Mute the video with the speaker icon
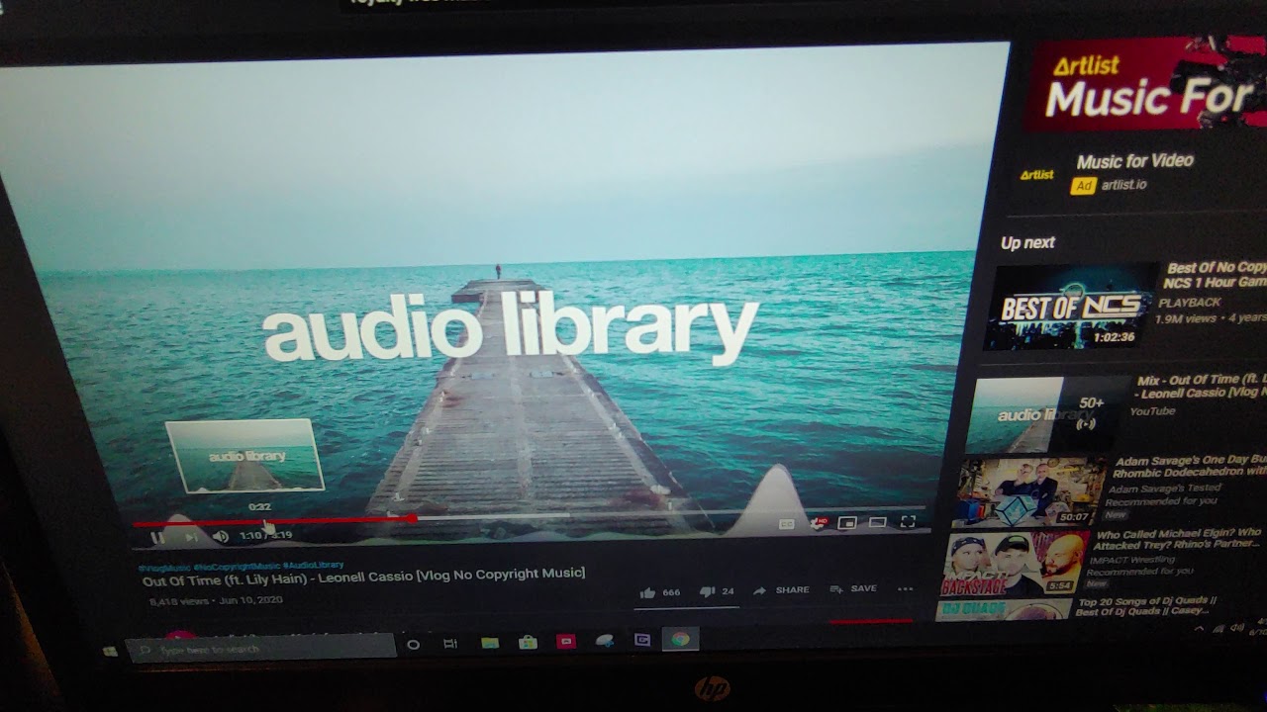The image size is (1267, 712). coord(221,537)
